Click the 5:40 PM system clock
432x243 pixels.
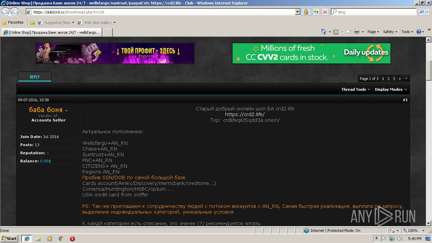tap(414, 239)
